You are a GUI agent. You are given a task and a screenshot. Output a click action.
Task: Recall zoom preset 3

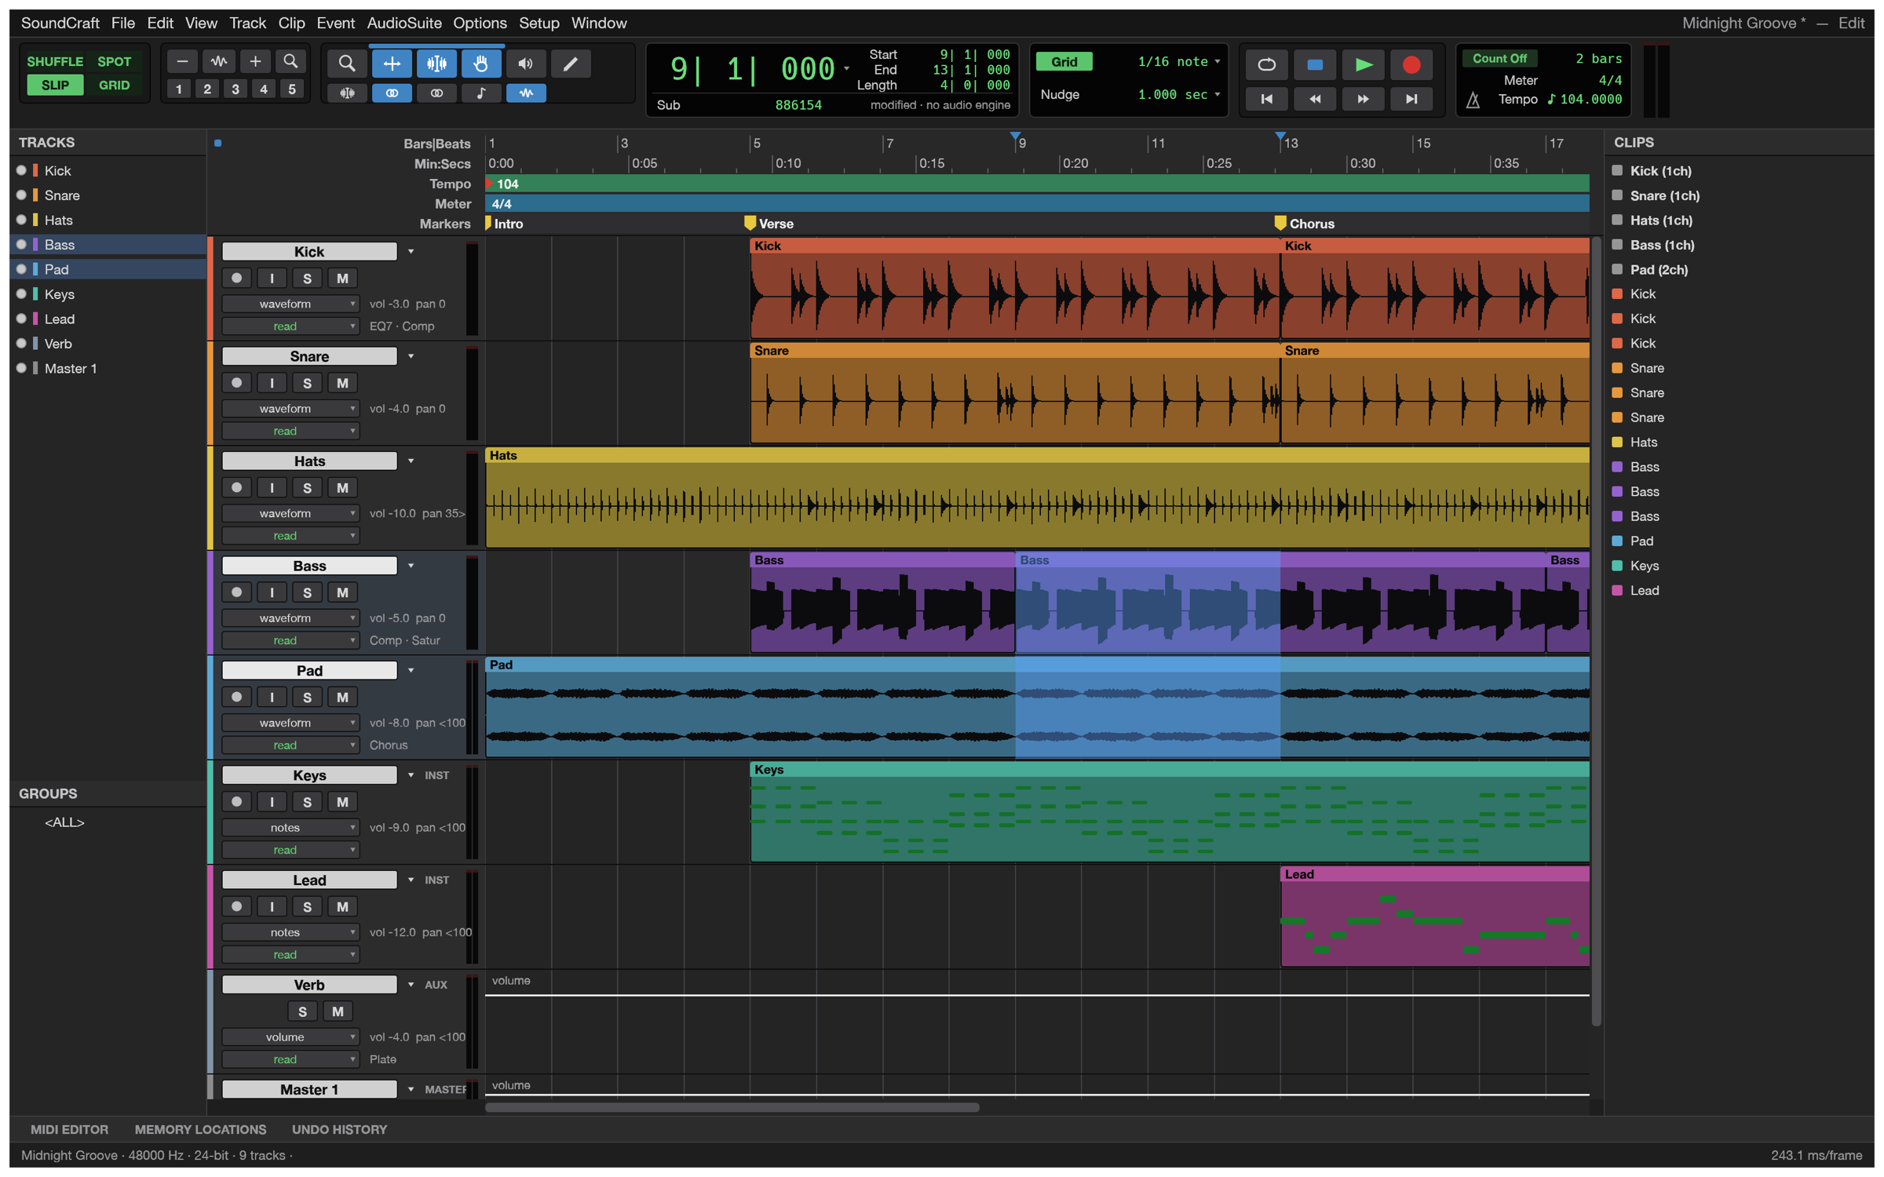coord(235,89)
